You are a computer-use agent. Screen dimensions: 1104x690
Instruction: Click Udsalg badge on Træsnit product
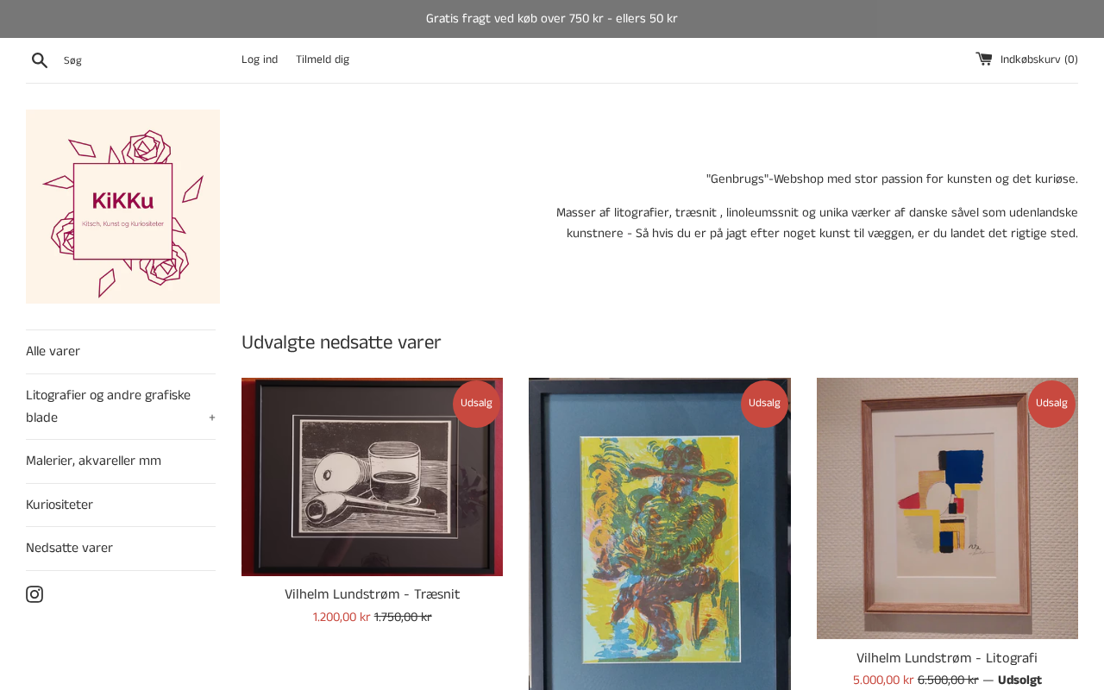tap(476, 404)
